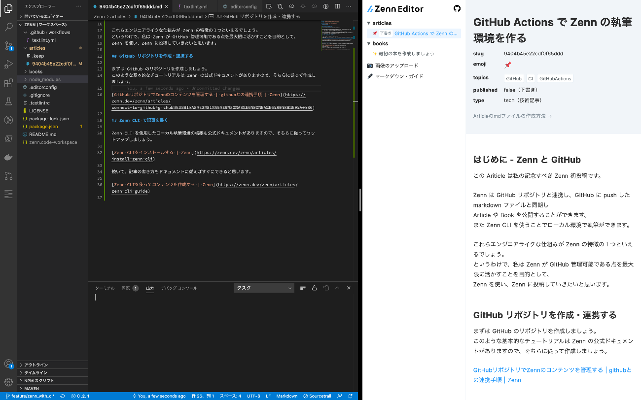Open zenn.code-workspace file
Viewport: 641px width, 400px height.
click(53, 142)
